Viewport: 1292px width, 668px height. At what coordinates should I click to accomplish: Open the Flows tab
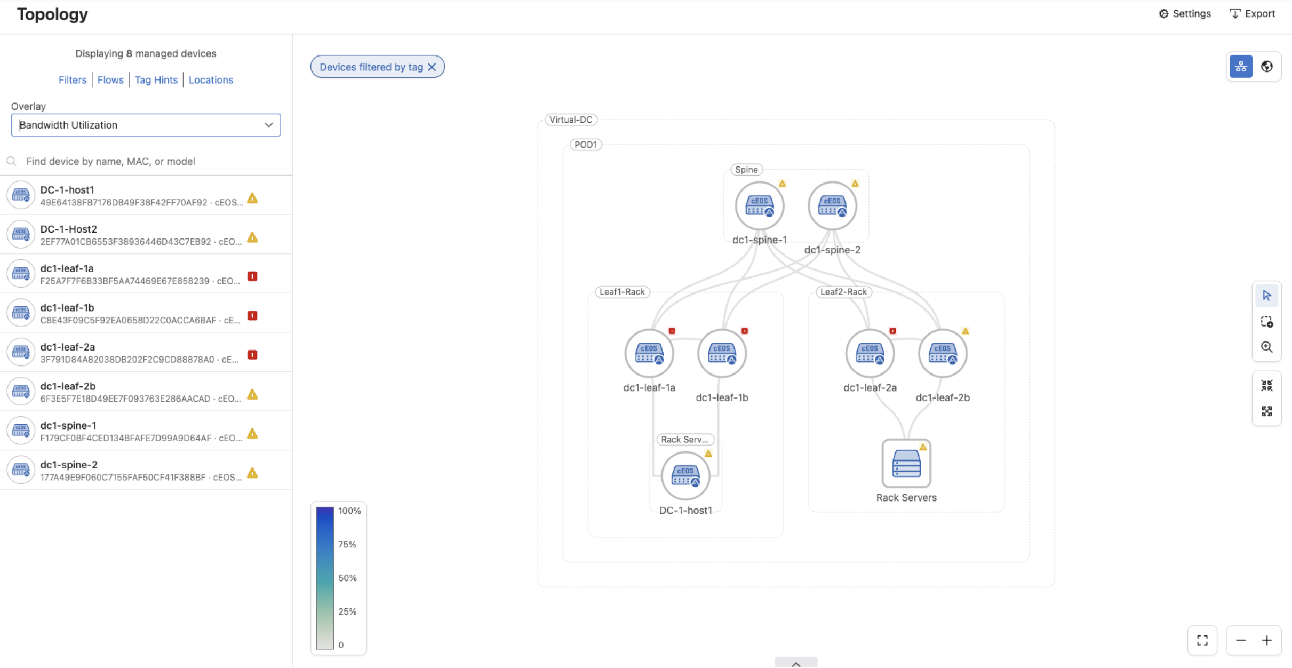[x=110, y=80]
